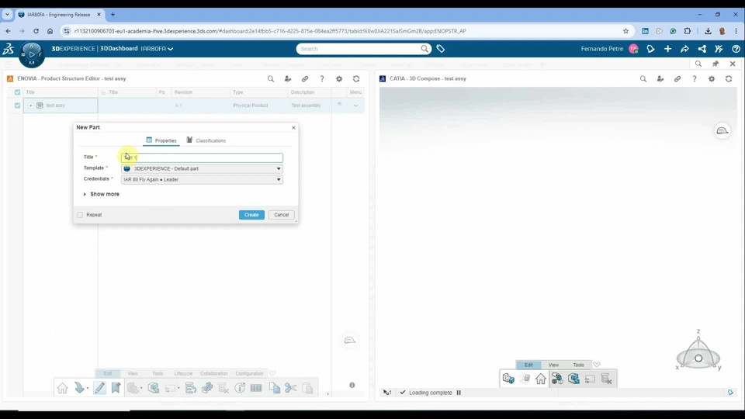Click link icon in Product Structure Editor header
The height and width of the screenshot is (419, 745).
tap(305, 79)
